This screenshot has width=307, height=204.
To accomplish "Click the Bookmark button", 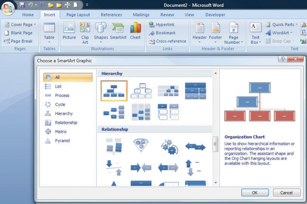I will (162, 33).
